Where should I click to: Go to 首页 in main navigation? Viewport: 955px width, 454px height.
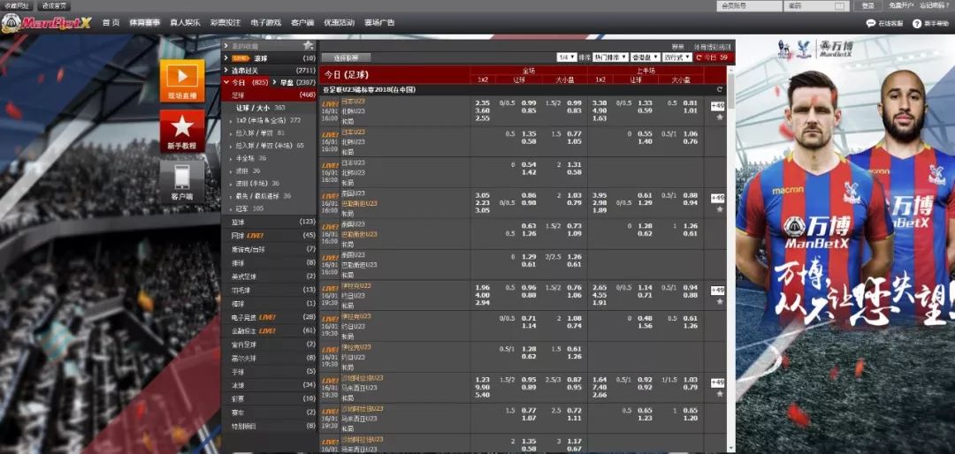click(x=111, y=23)
